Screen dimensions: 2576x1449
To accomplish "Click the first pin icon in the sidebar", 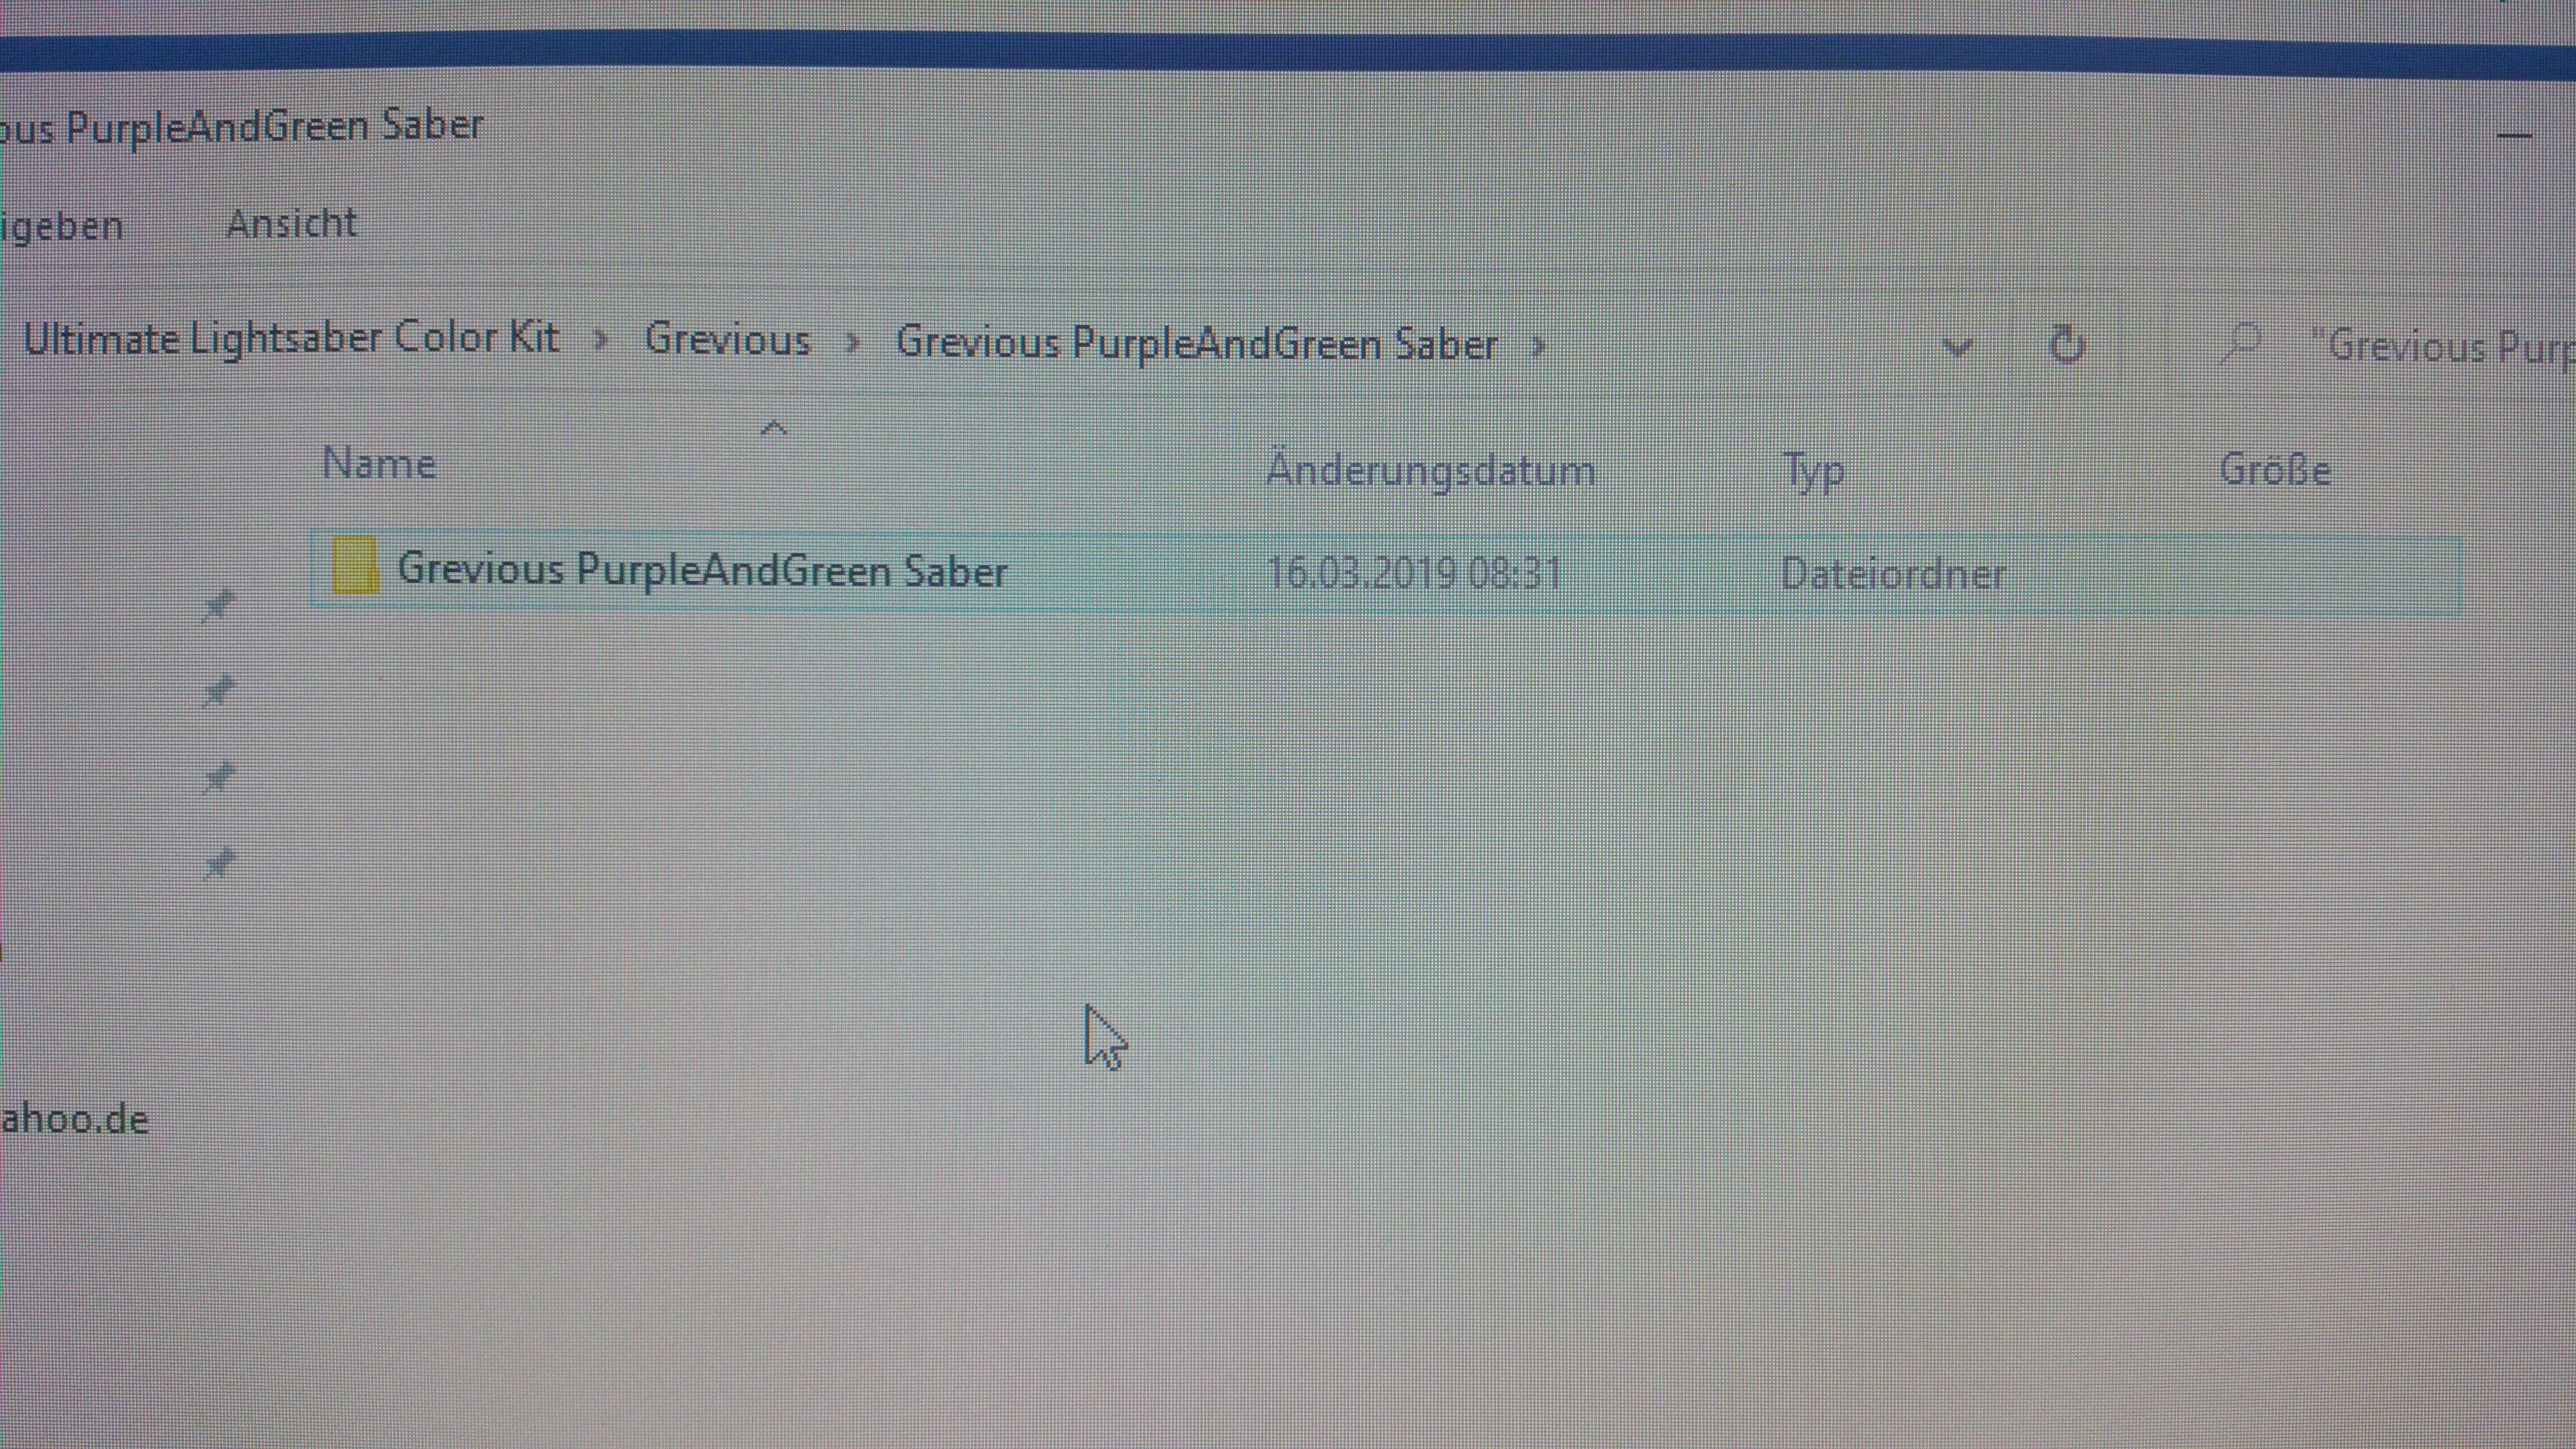I will tap(218, 605).
